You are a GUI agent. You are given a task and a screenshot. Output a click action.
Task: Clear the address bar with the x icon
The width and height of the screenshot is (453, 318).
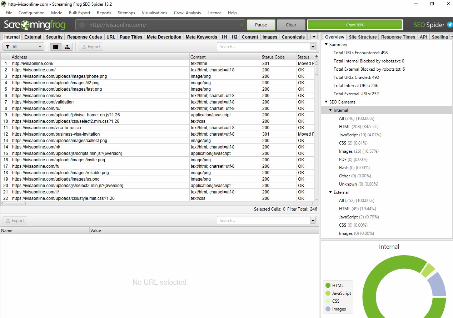[x=241, y=25]
